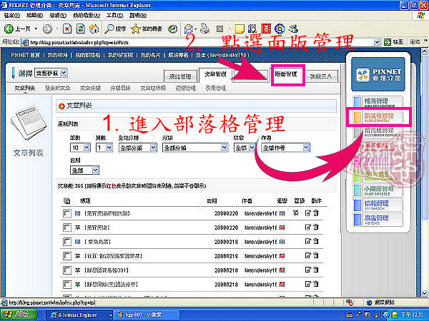This screenshot has height=321, width=429.
Task: Open 小圈圈管理 Club Console in sidebar
Action: pos(378,190)
